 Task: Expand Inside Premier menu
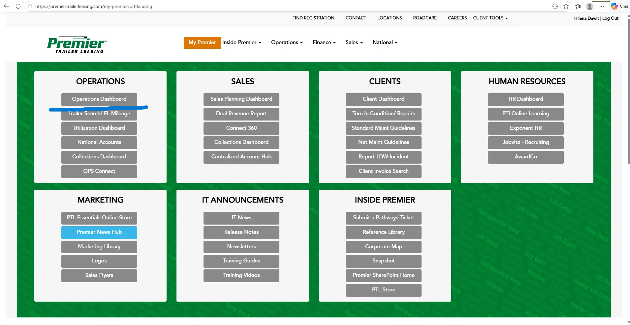241,42
